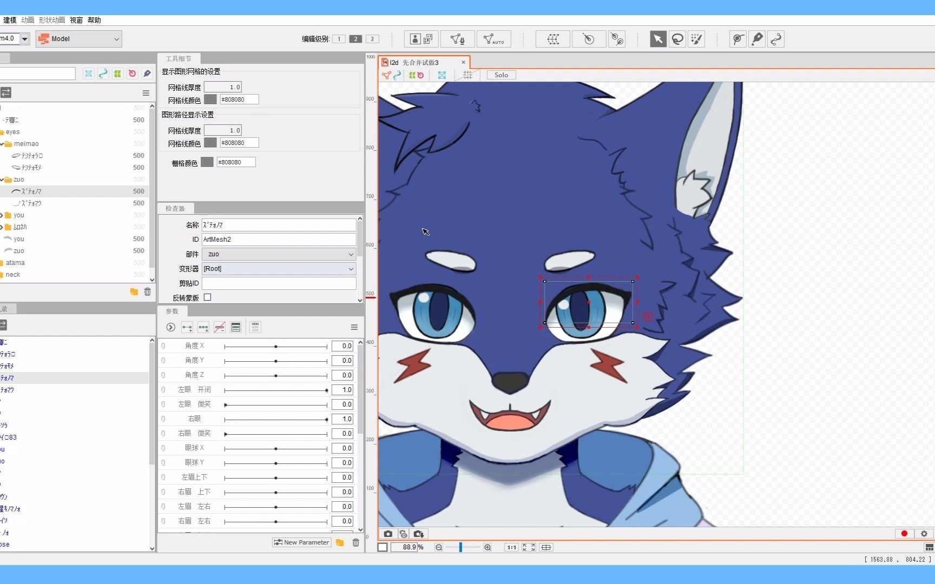The width and height of the screenshot is (935, 584).
Task: Open the 变形器 [Root] dropdown
Action: [x=279, y=269]
